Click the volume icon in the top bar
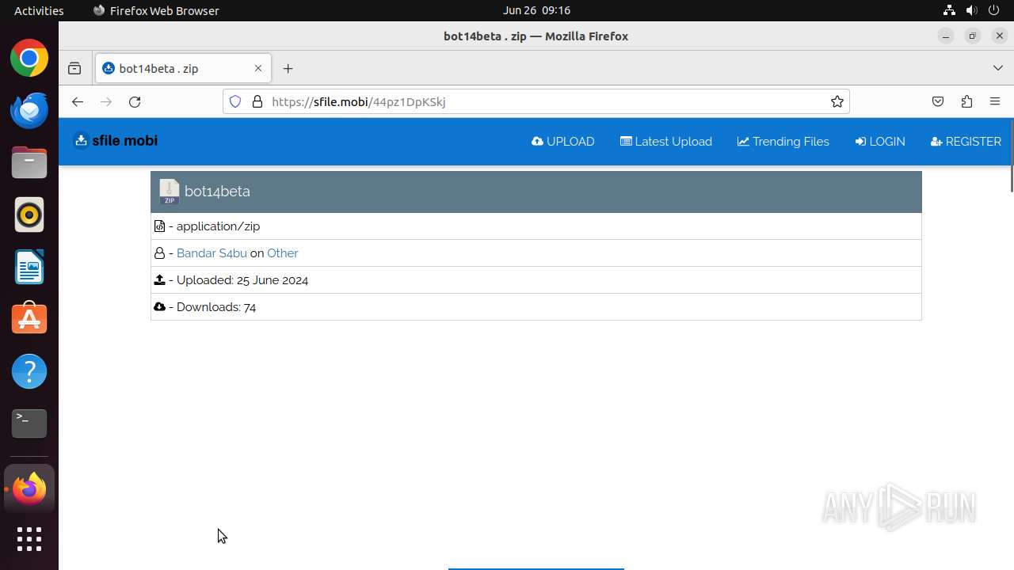The width and height of the screenshot is (1014, 570). click(x=971, y=10)
